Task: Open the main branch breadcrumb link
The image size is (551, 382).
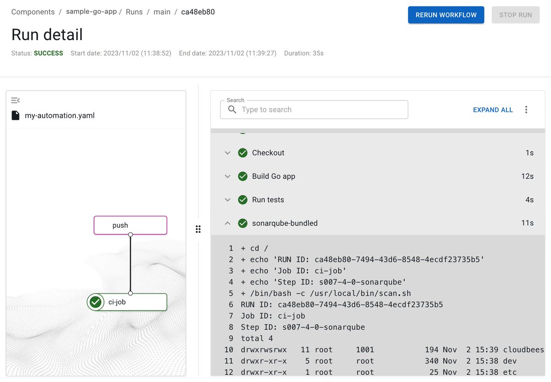Action: (162, 11)
